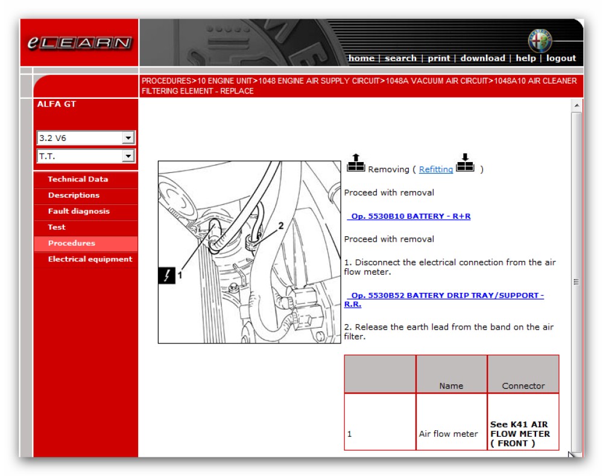Image resolution: width=603 pixels, height=476 pixels.
Task: Open the Technical Data section
Action: click(x=78, y=179)
